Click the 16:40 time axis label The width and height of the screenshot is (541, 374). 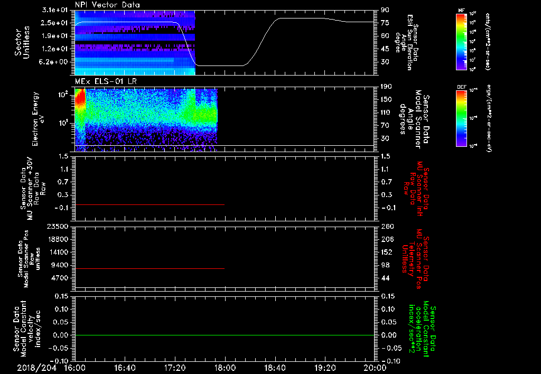coord(125,368)
